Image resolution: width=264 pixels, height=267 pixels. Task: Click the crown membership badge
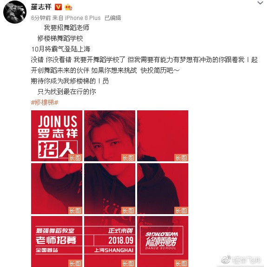(68, 7)
